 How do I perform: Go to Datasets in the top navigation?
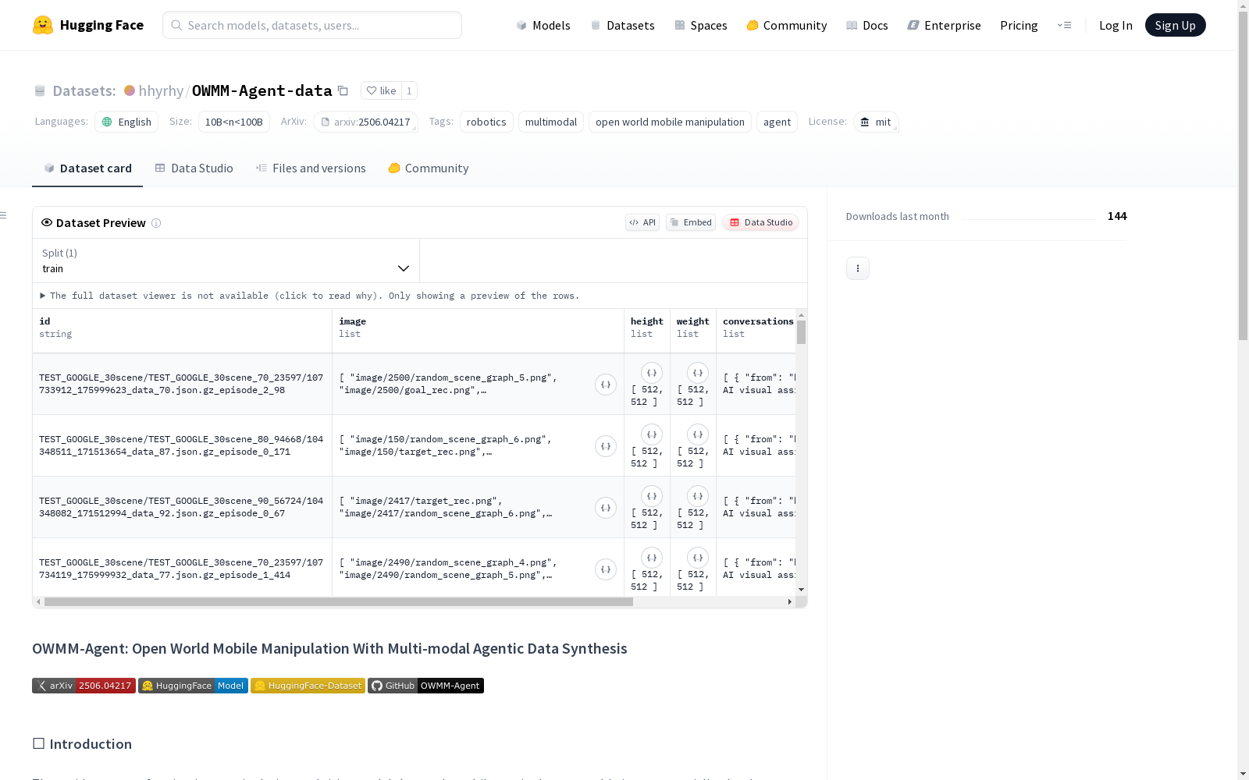(622, 25)
